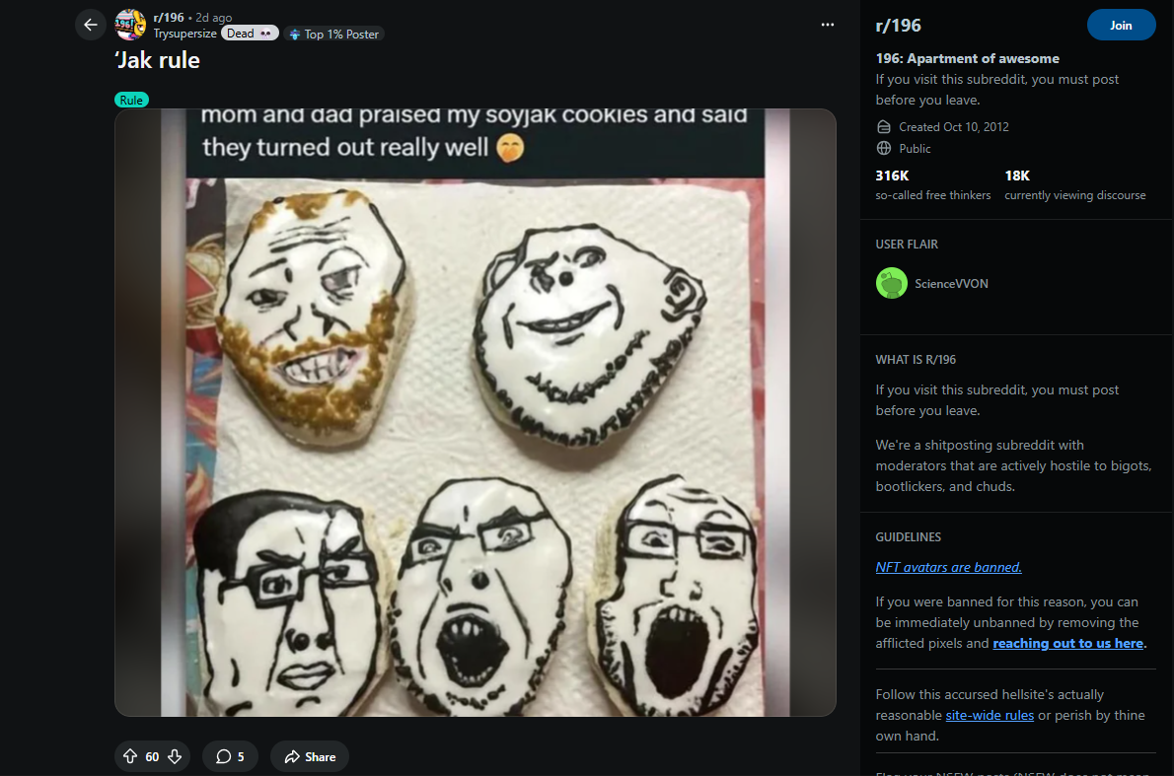Click the back arrow button
1174x776 pixels.
(91, 25)
